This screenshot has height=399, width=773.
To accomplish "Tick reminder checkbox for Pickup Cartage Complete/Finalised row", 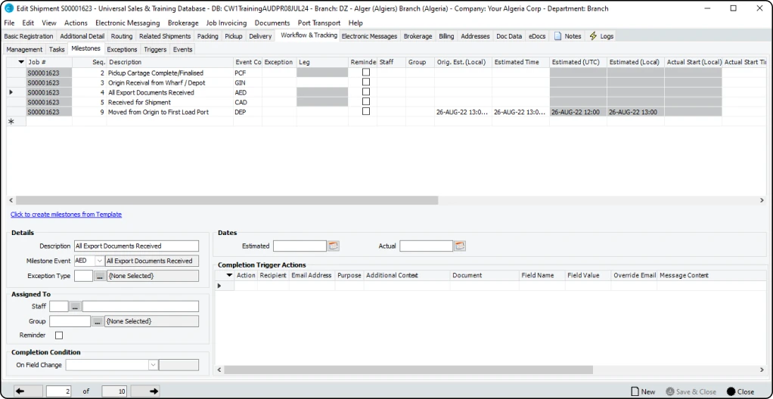I will click(x=366, y=73).
